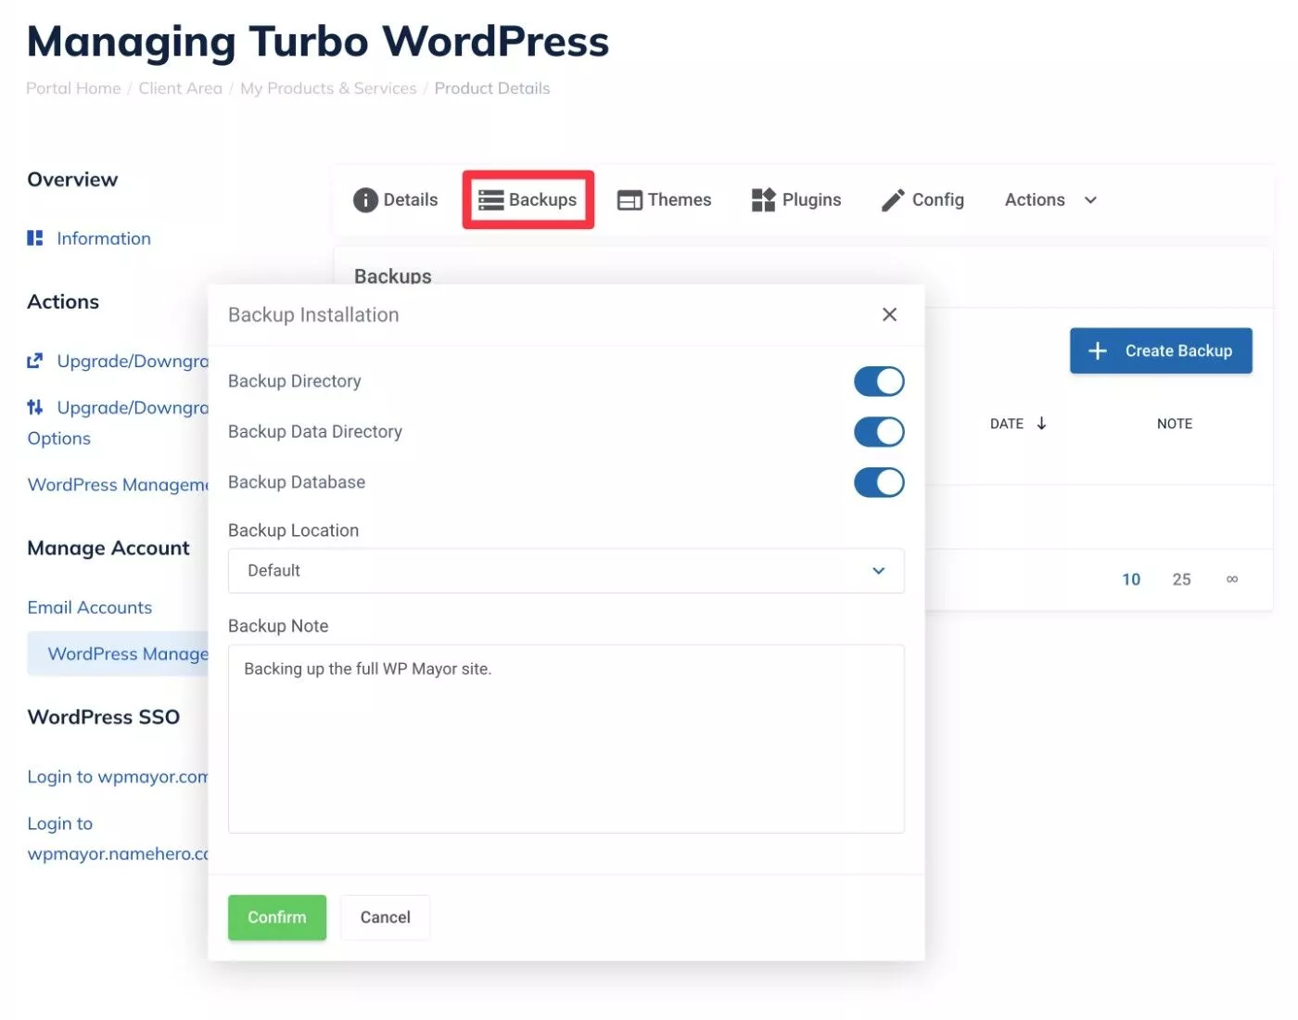The width and height of the screenshot is (1298, 1020).
Task: Click Login to wpmayor.namehero link
Action: coord(118,838)
